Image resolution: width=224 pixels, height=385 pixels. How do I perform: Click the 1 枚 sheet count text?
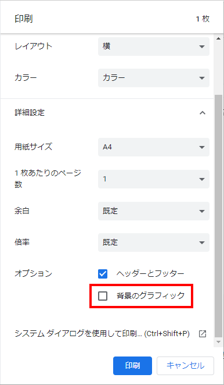pyautogui.click(x=203, y=19)
